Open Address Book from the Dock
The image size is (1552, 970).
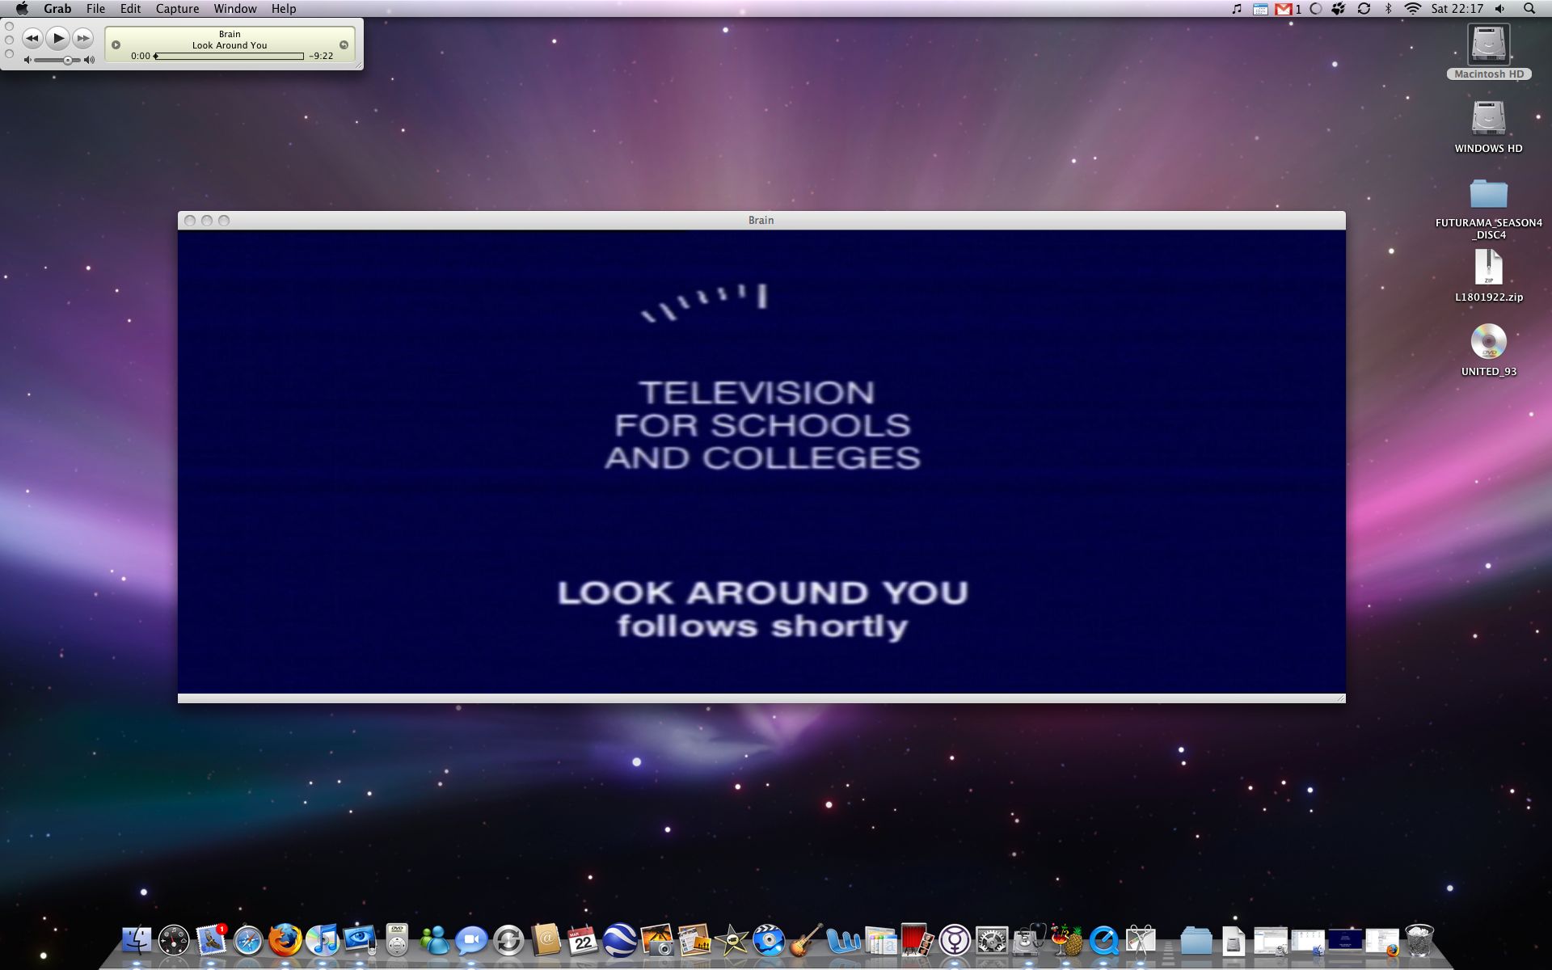tap(546, 941)
